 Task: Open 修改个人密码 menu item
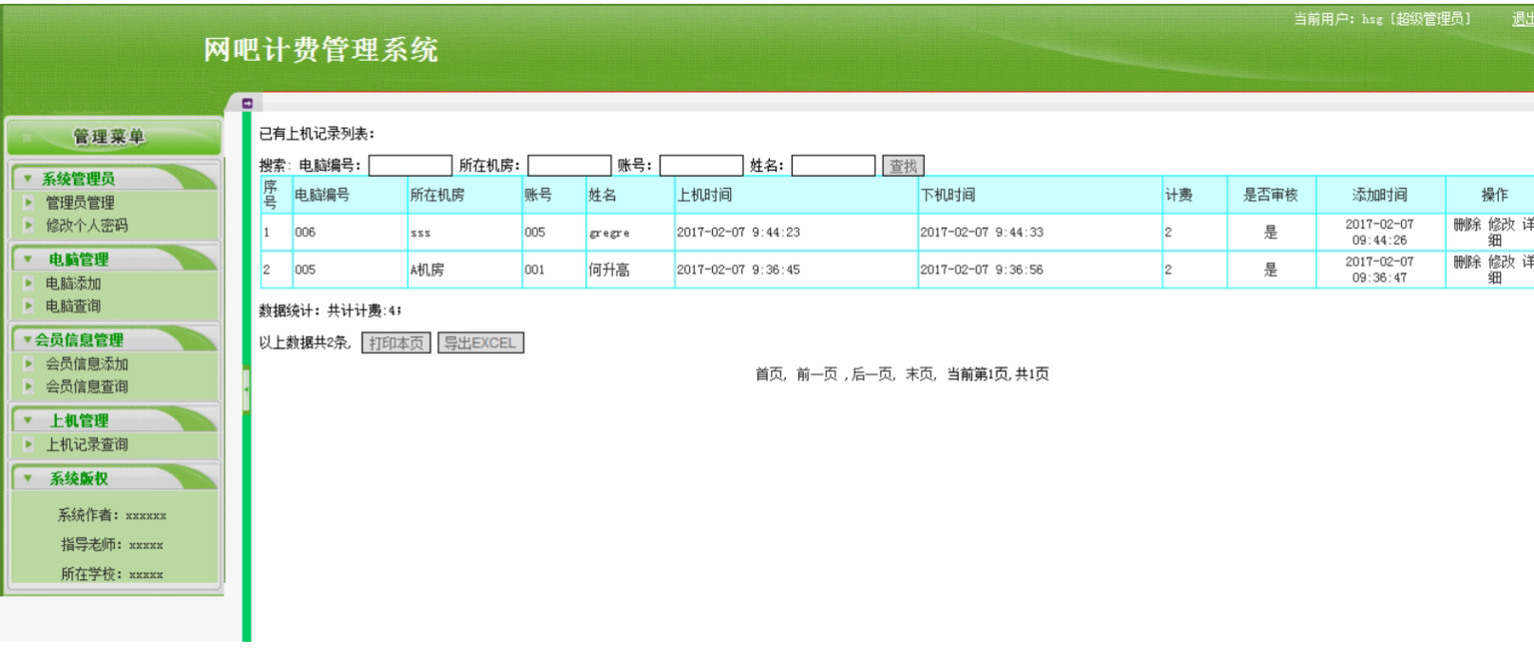pyautogui.click(x=86, y=225)
